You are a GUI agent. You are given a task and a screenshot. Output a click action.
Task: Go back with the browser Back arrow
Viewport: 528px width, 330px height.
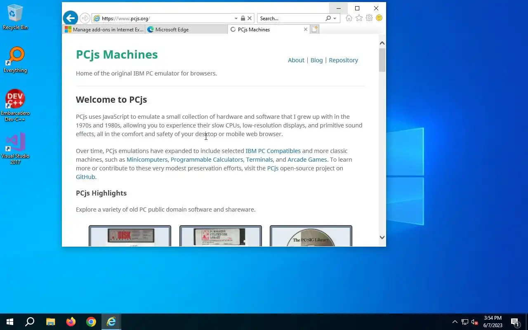(x=71, y=18)
